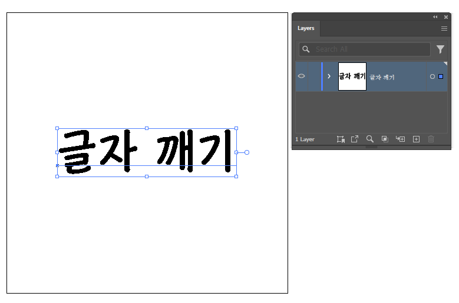Screen dimensions: 459x303
Task: Click Create New Sublayer icon
Action: [401, 139]
